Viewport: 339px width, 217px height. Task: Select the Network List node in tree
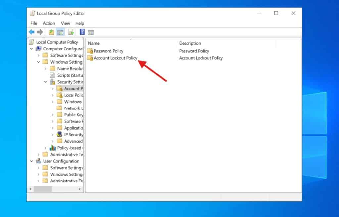[73, 108]
